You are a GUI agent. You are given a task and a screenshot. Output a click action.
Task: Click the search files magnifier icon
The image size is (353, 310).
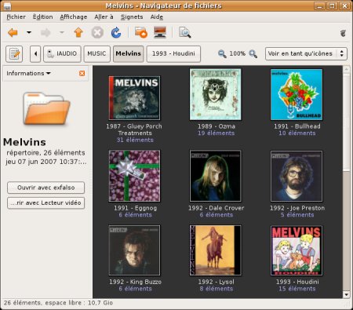(184, 33)
